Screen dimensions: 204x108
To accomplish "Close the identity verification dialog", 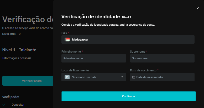I will (x=198, y=8).
